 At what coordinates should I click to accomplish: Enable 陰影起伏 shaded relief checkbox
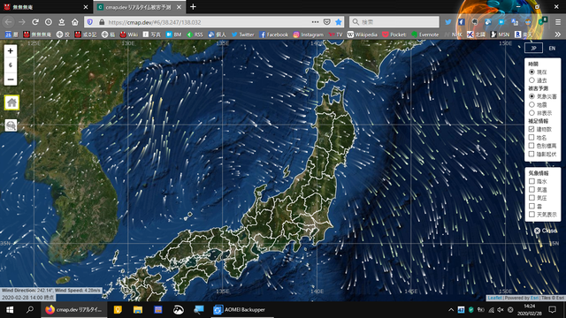point(532,154)
